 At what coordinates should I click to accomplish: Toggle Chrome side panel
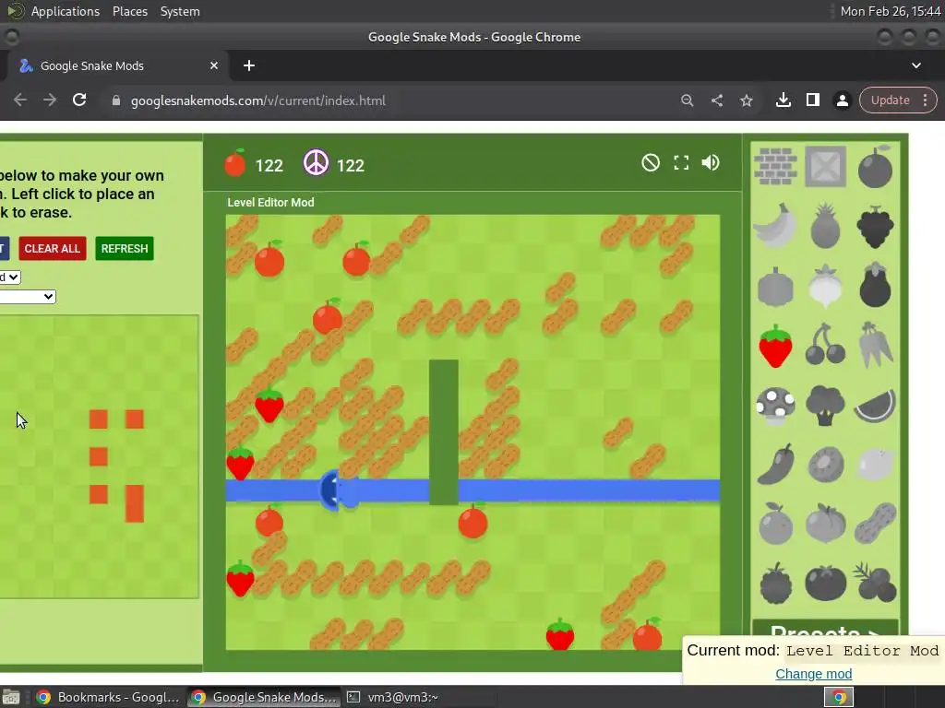(812, 100)
